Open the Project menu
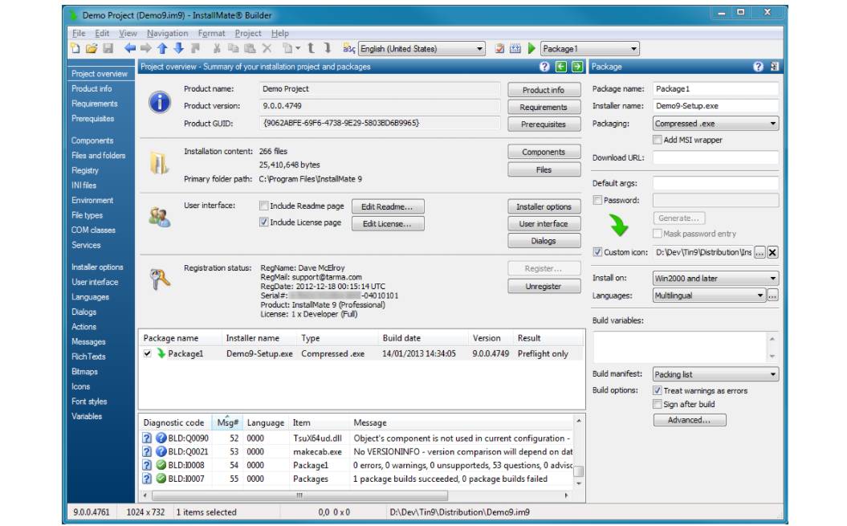 [248, 33]
